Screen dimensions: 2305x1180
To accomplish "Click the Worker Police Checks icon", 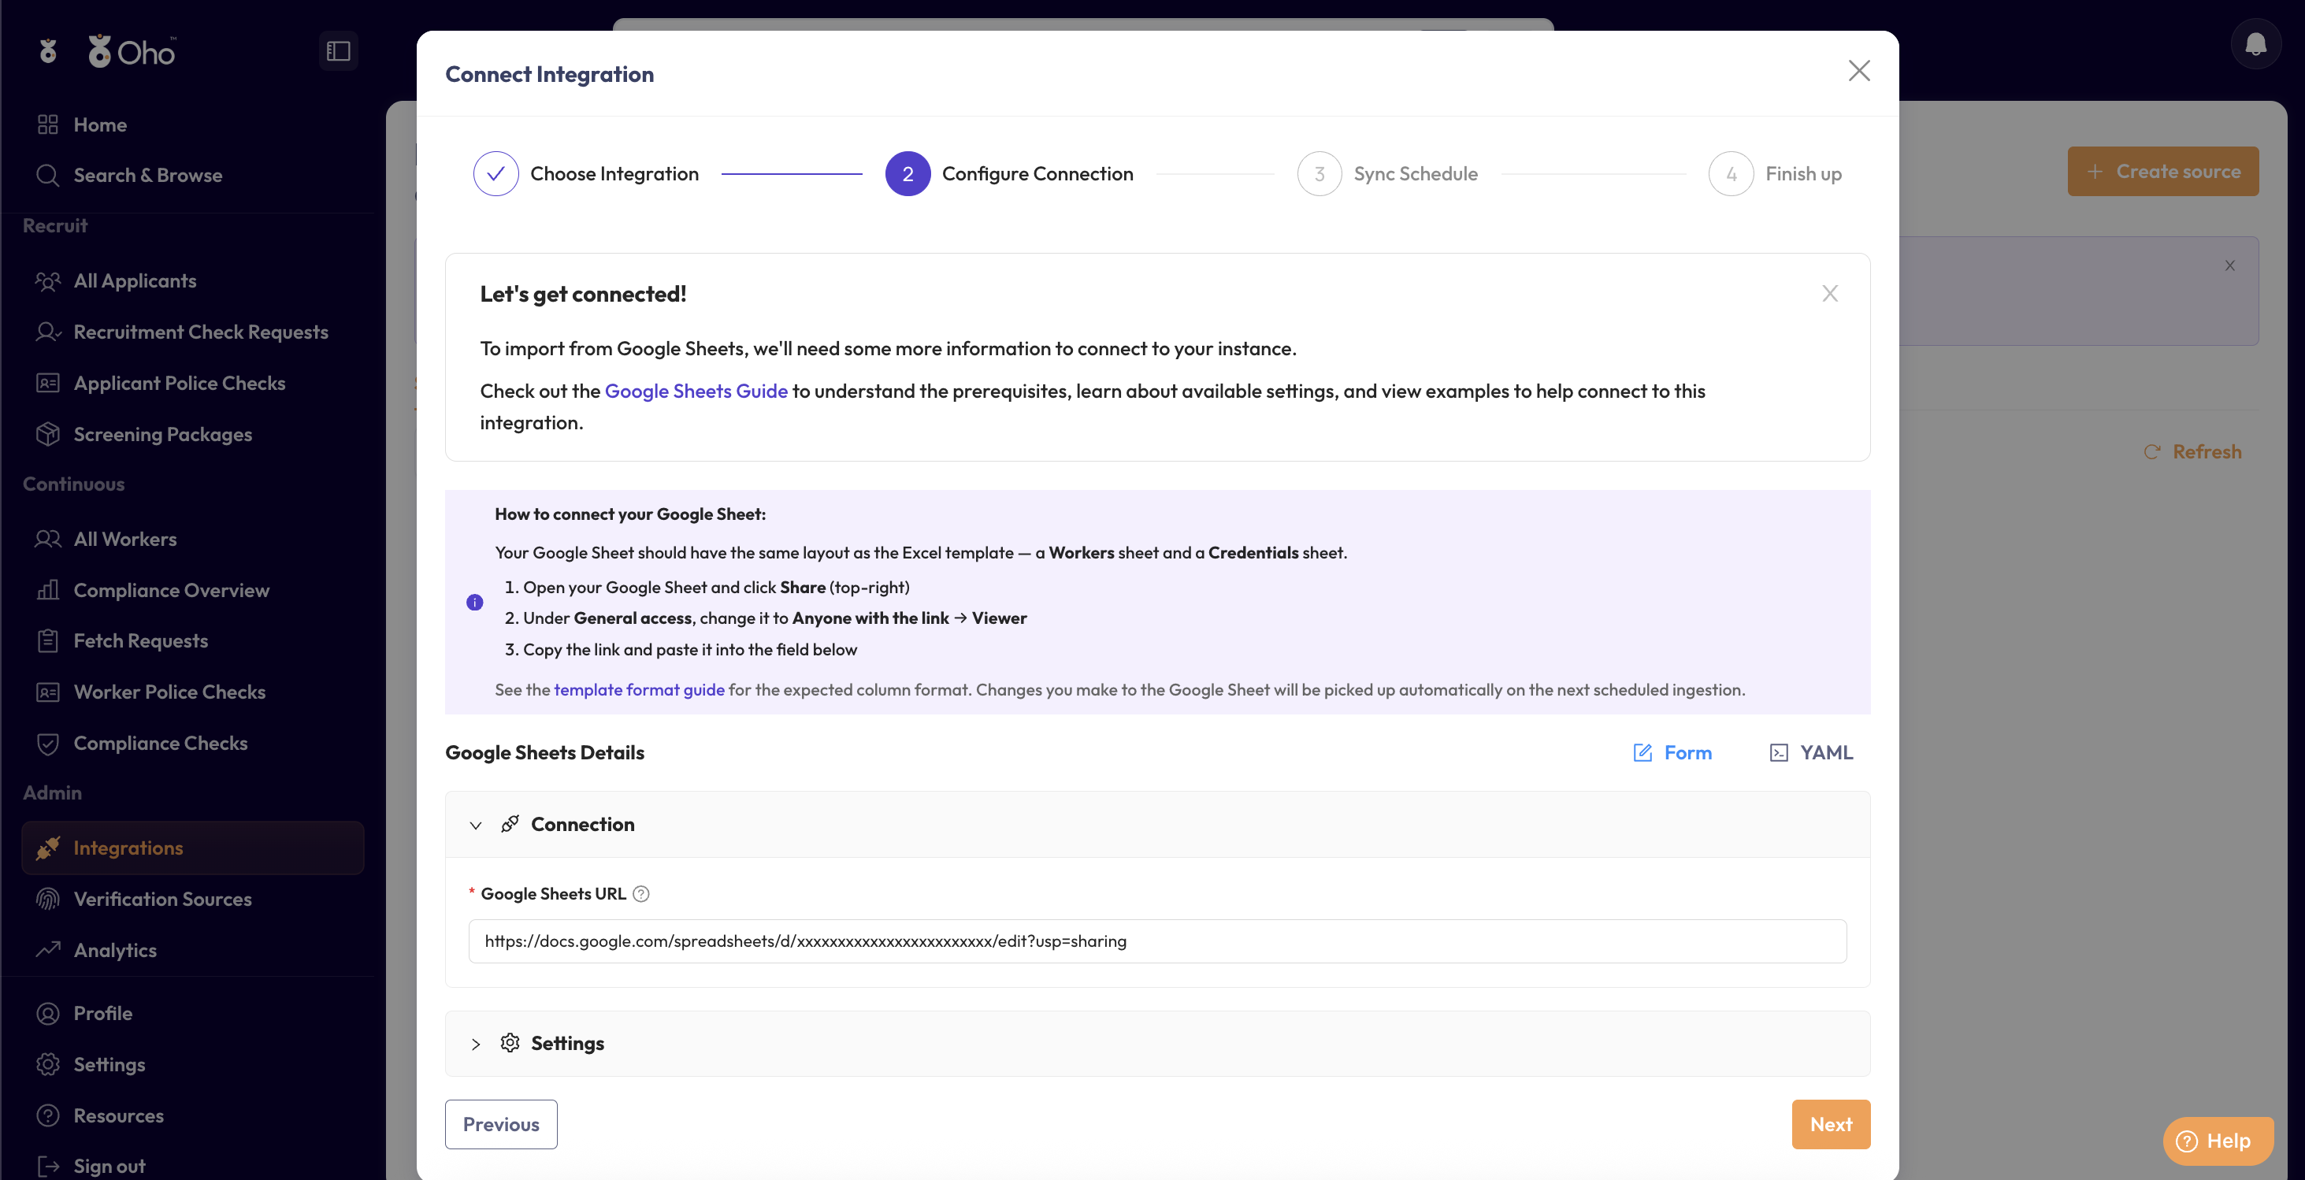I will tap(48, 692).
